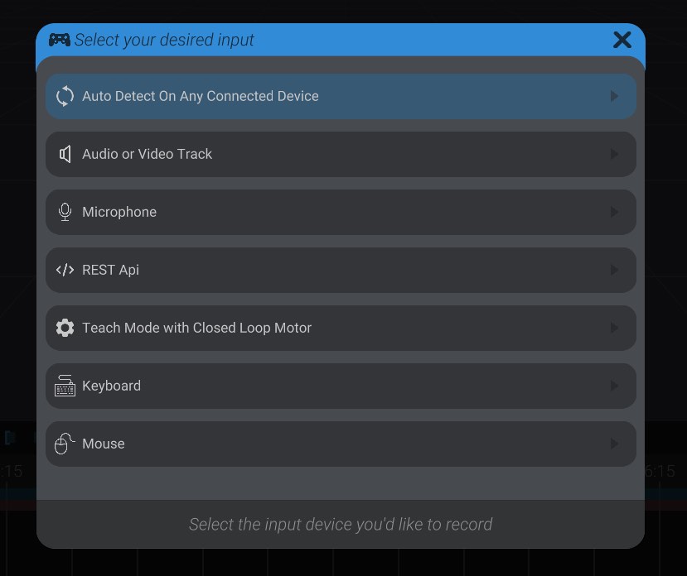Click the code brackets icon next to REST Api
This screenshot has width=687, height=576.
[x=65, y=270]
